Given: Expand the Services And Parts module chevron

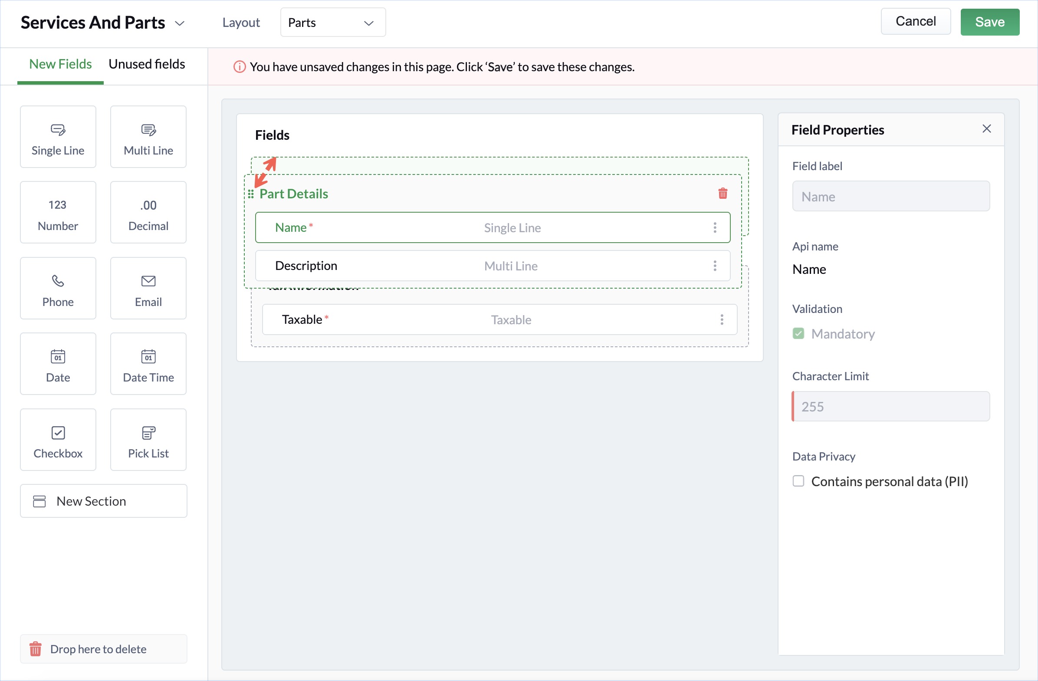Looking at the screenshot, I should coord(180,23).
